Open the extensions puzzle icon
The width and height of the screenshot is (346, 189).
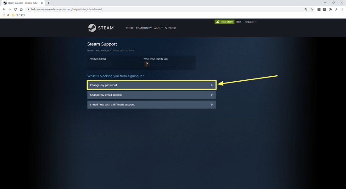[330, 9]
